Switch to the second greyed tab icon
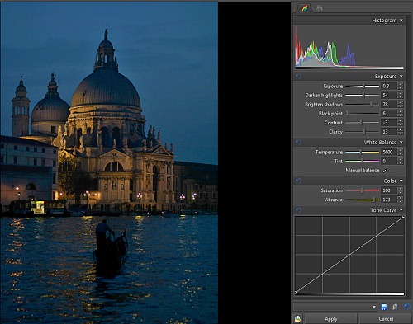413x324 pixels. (x=319, y=8)
